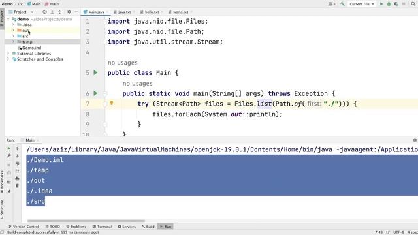Open the Terminal tool window
Image resolution: width=418 pixels, height=235 pixels.
pos(102,227)
